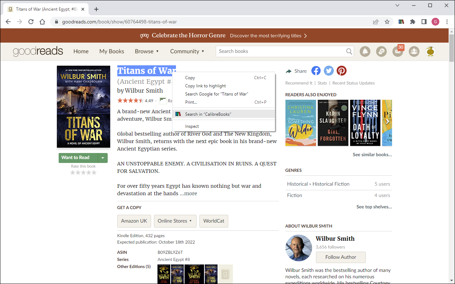Open Recent Status Updates link
This screenshot has height=284, width=455.
click(353, 83)
